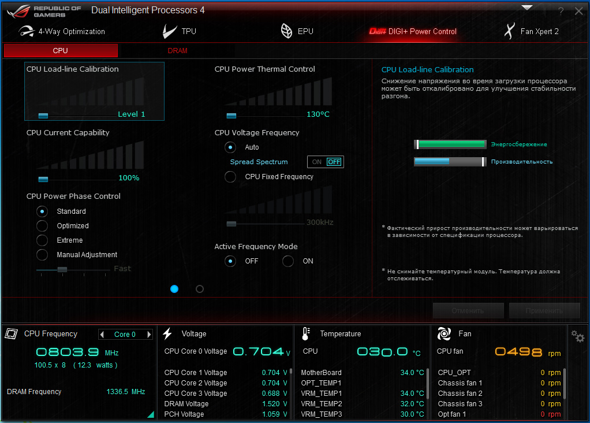Click the 130°C thermal value
This screenshot has height=423, width=590.
[x=318, y=114]
